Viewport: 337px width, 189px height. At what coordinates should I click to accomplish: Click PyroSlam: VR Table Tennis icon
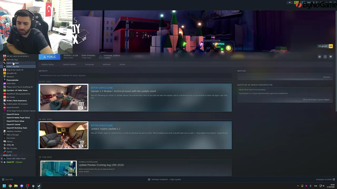(x=4, y=90)
